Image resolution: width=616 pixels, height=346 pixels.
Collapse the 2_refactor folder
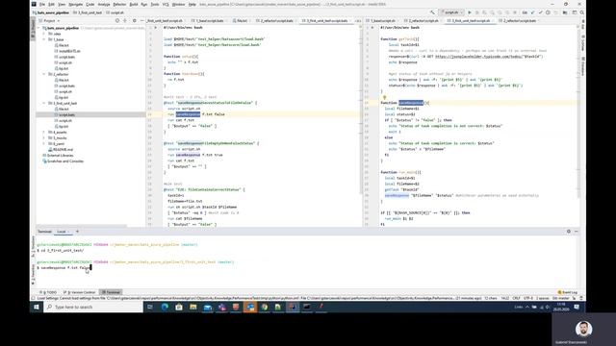[x=44, y=74]
